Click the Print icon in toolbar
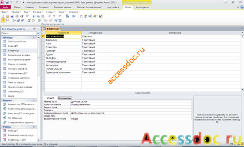 [x=17, y=16]
